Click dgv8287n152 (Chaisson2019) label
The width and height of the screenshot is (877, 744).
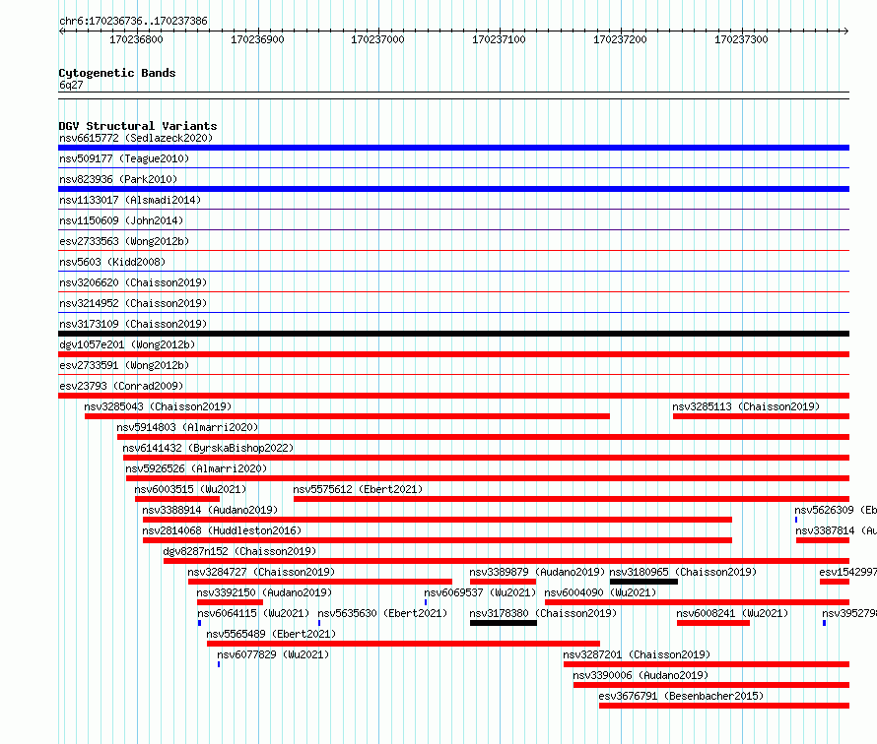(x=239, y=551)
